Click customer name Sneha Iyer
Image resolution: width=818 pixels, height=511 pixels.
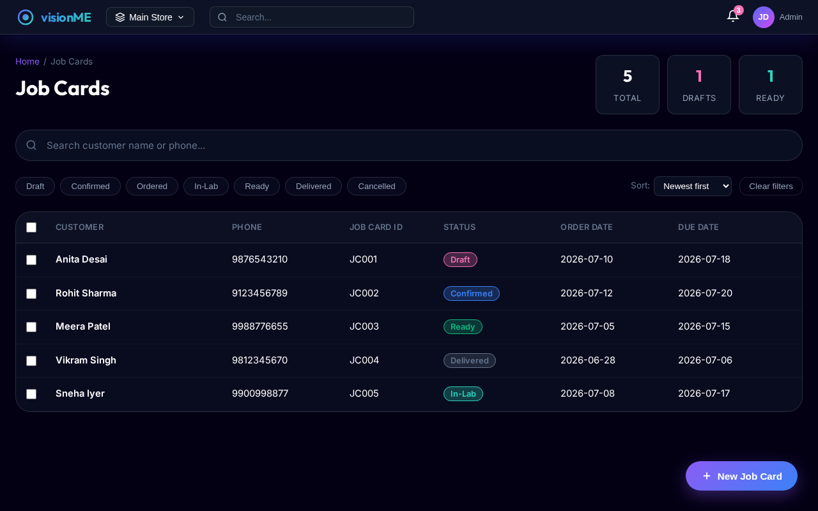(80, 393)
